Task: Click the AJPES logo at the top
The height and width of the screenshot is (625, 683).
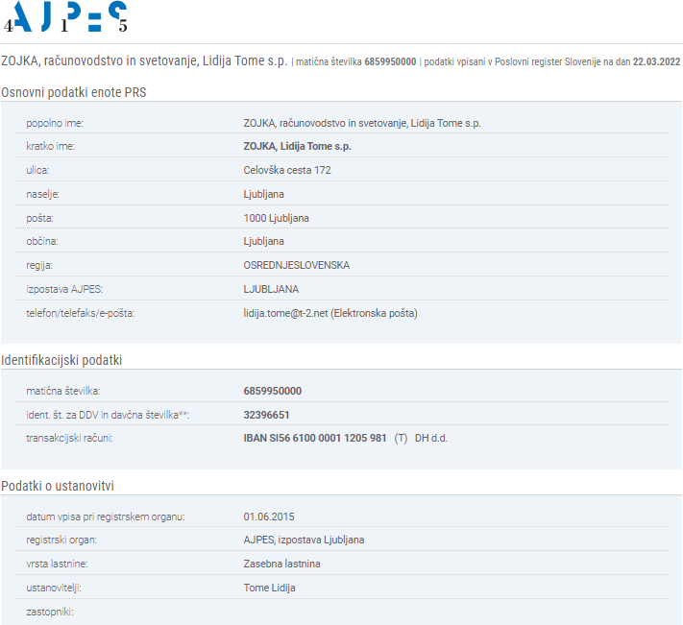Action: (x=66, y=16)
